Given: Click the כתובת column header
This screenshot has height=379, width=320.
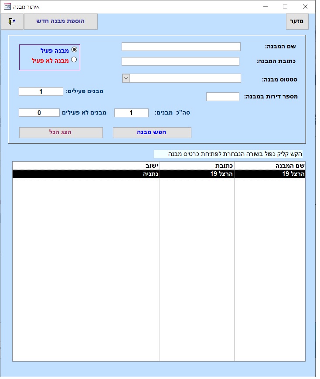Looking at the screenshot, I should [x=197, y=166].
